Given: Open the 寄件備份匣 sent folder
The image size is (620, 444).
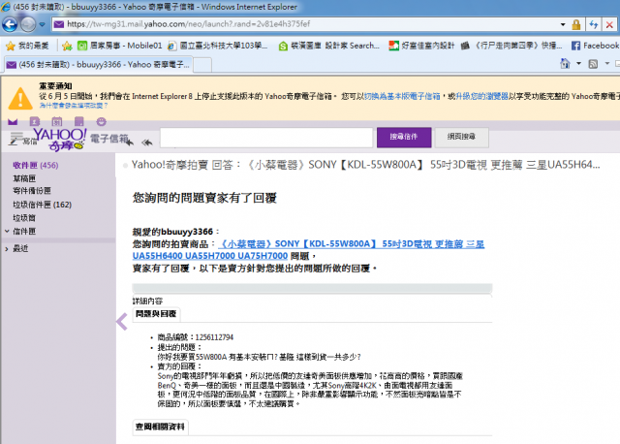Looking at the screenshot, I should pos(32,191).
